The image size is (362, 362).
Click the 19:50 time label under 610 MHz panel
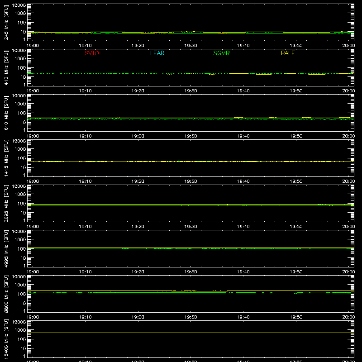pyautogui.click(x=296, y=136)
